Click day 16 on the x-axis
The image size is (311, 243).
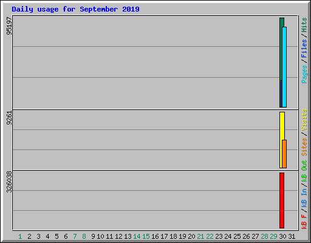(155, 236)
